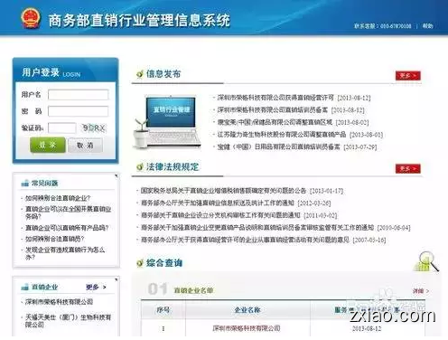Click the 用户登录 LOGIN panel title
The image size is (448, 340).
(51, 72)
